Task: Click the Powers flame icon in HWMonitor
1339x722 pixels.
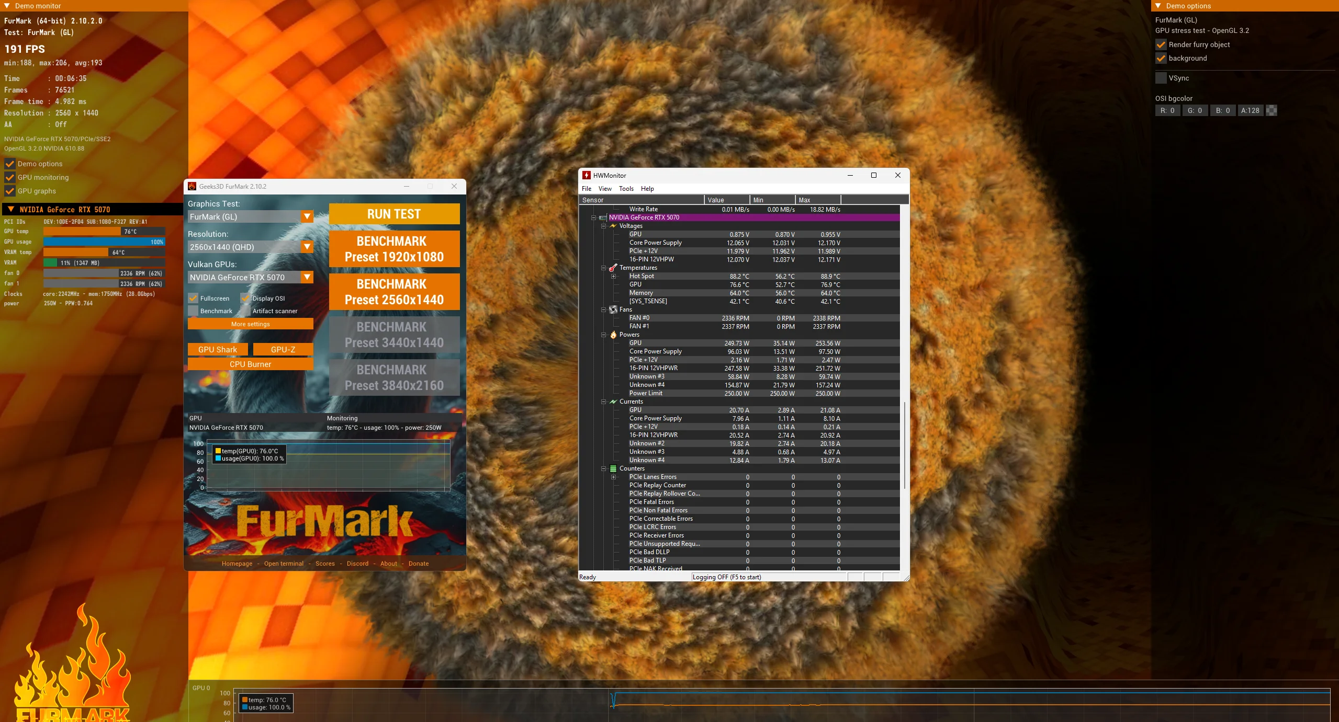Action: (613, 335)
